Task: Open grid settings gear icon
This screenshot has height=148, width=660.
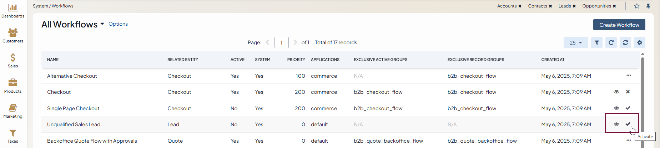Action: tap(640, 42)
